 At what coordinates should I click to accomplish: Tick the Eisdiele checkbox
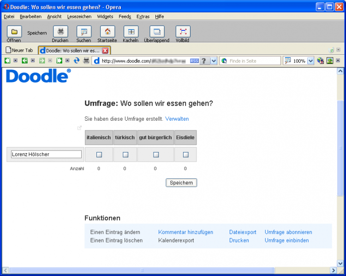[x=186, y=155]
